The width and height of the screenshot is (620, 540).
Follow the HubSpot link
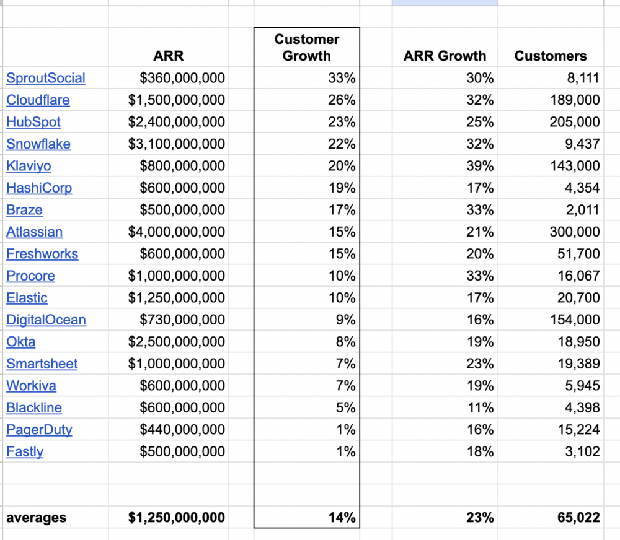pos(33,122)
